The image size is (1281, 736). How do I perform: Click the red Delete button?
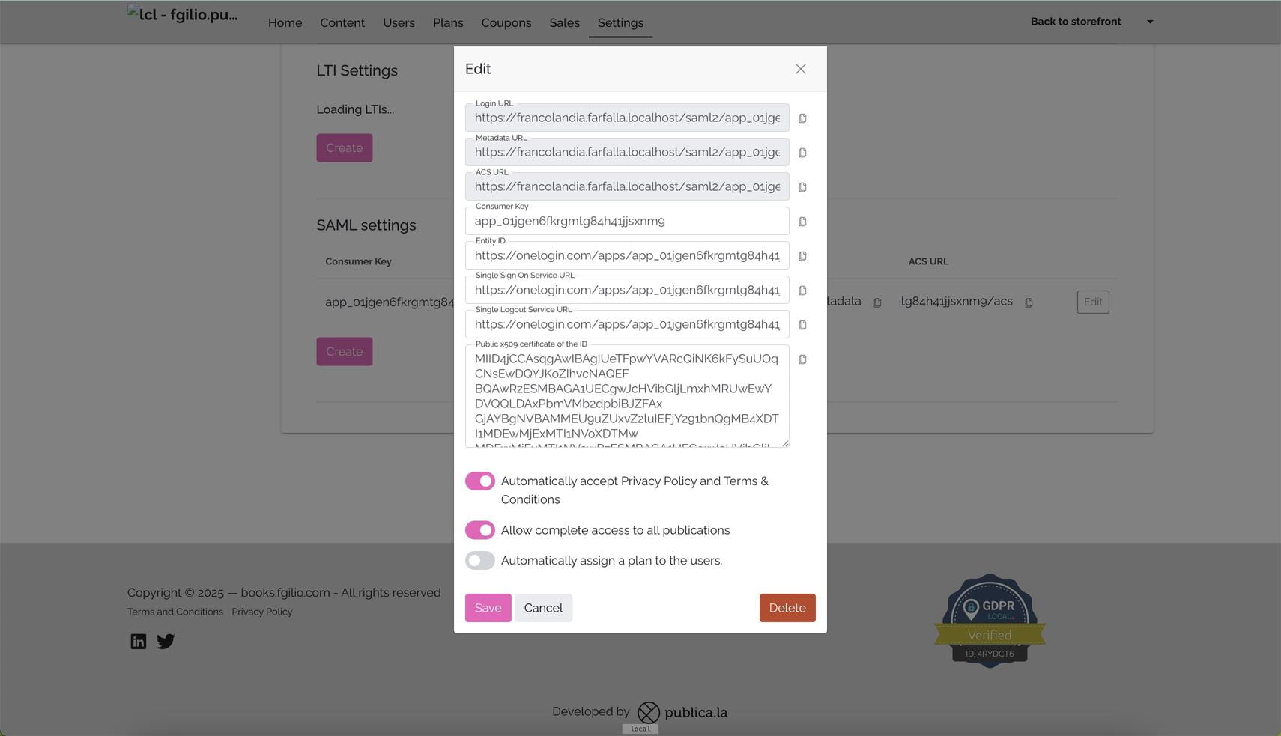click(787, 608)
